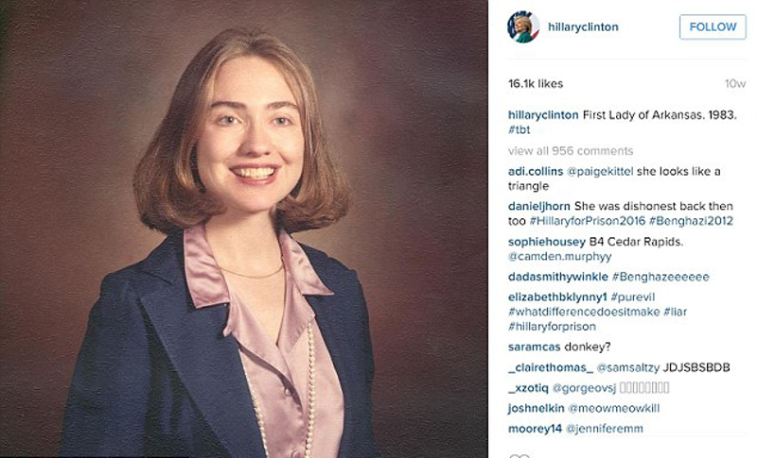Open the elizabethbklynny1 profile
Viewport: 757px width, 458px height.
coord(557,297)
